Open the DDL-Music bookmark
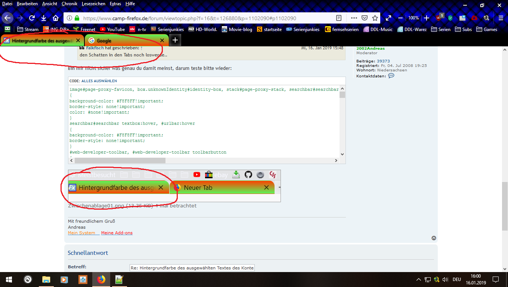This screenshot has width=508, height=287. coord(378,29)
